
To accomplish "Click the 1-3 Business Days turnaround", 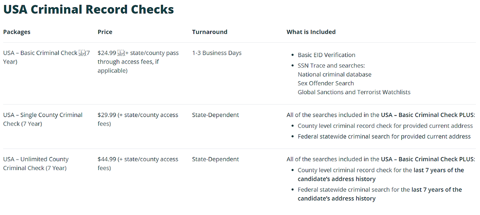I will 217,53.
